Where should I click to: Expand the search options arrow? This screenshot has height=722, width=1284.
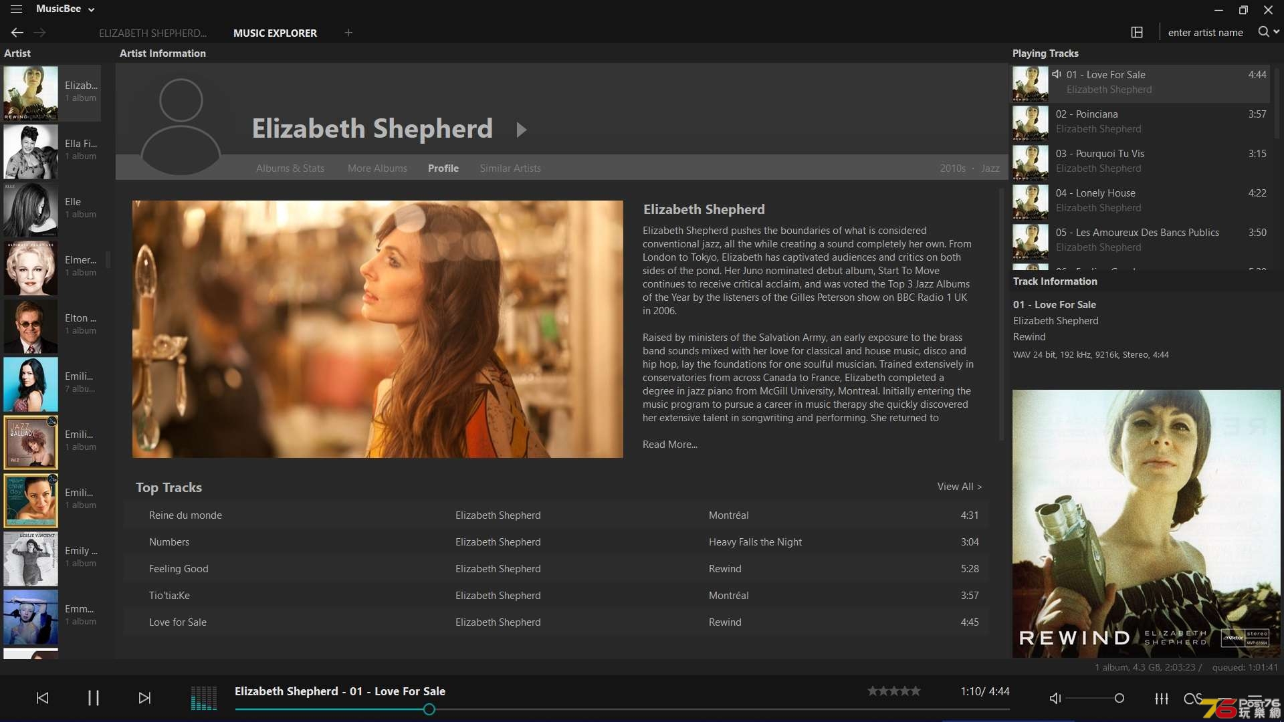click(x=1277, y=31)
